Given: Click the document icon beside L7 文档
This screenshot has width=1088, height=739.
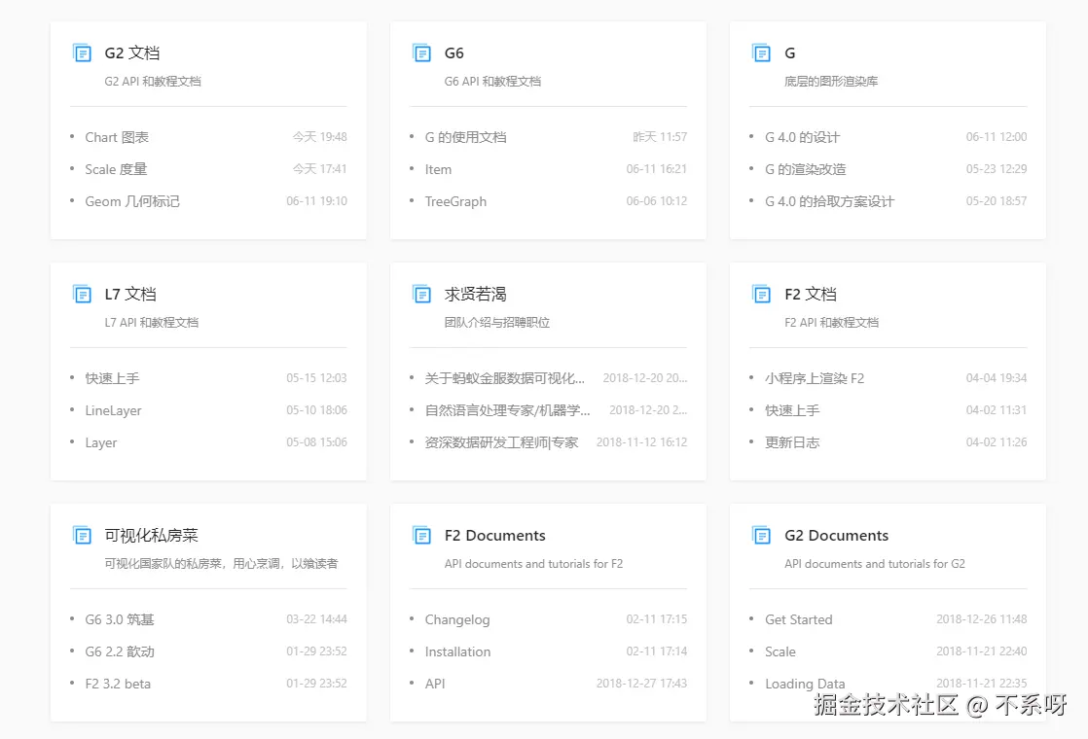Looking at the screenshot, I should tap(82, 294).
